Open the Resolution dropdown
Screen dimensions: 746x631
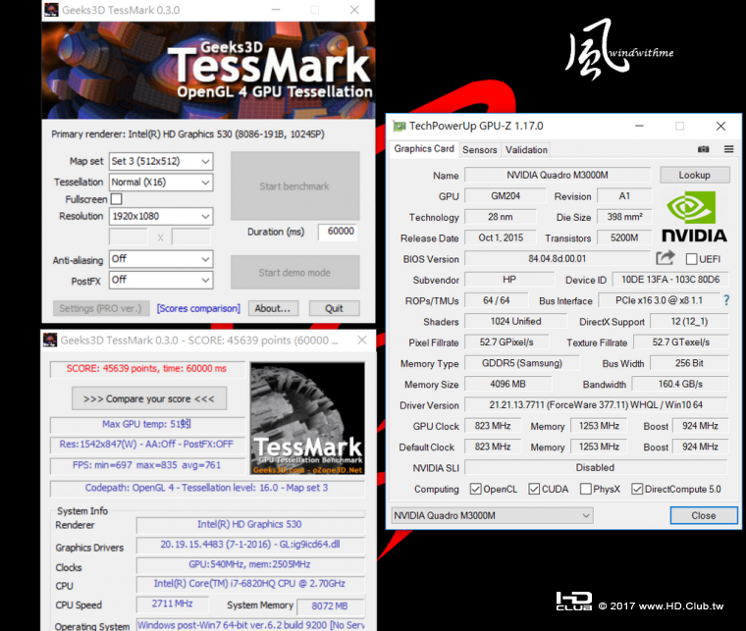(x=161, y=216)
